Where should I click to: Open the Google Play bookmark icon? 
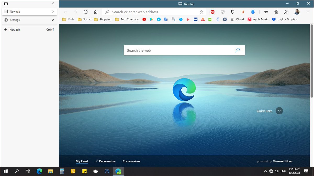click(x=151, y=19)
